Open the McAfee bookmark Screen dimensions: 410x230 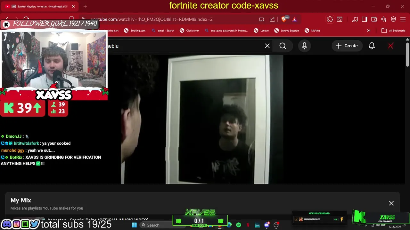coord(312,31)
